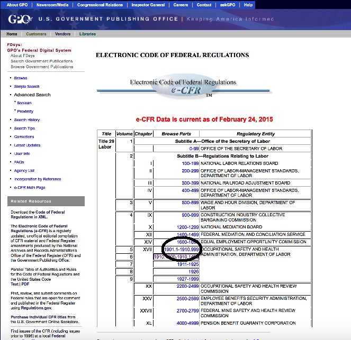This screenshot has width=351, height=340.
Task: Browse parts 100-199 National Labor Relations Board
Action: 190,163
